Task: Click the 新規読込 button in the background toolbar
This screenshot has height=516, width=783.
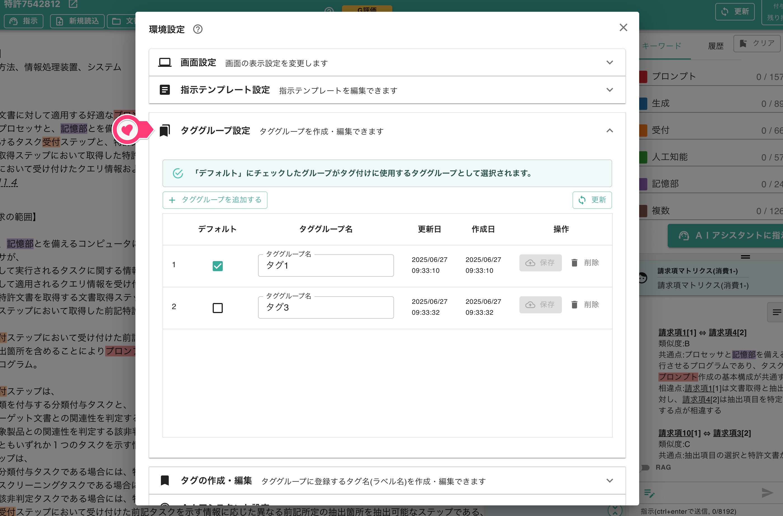Action: [x=77, y=21]
